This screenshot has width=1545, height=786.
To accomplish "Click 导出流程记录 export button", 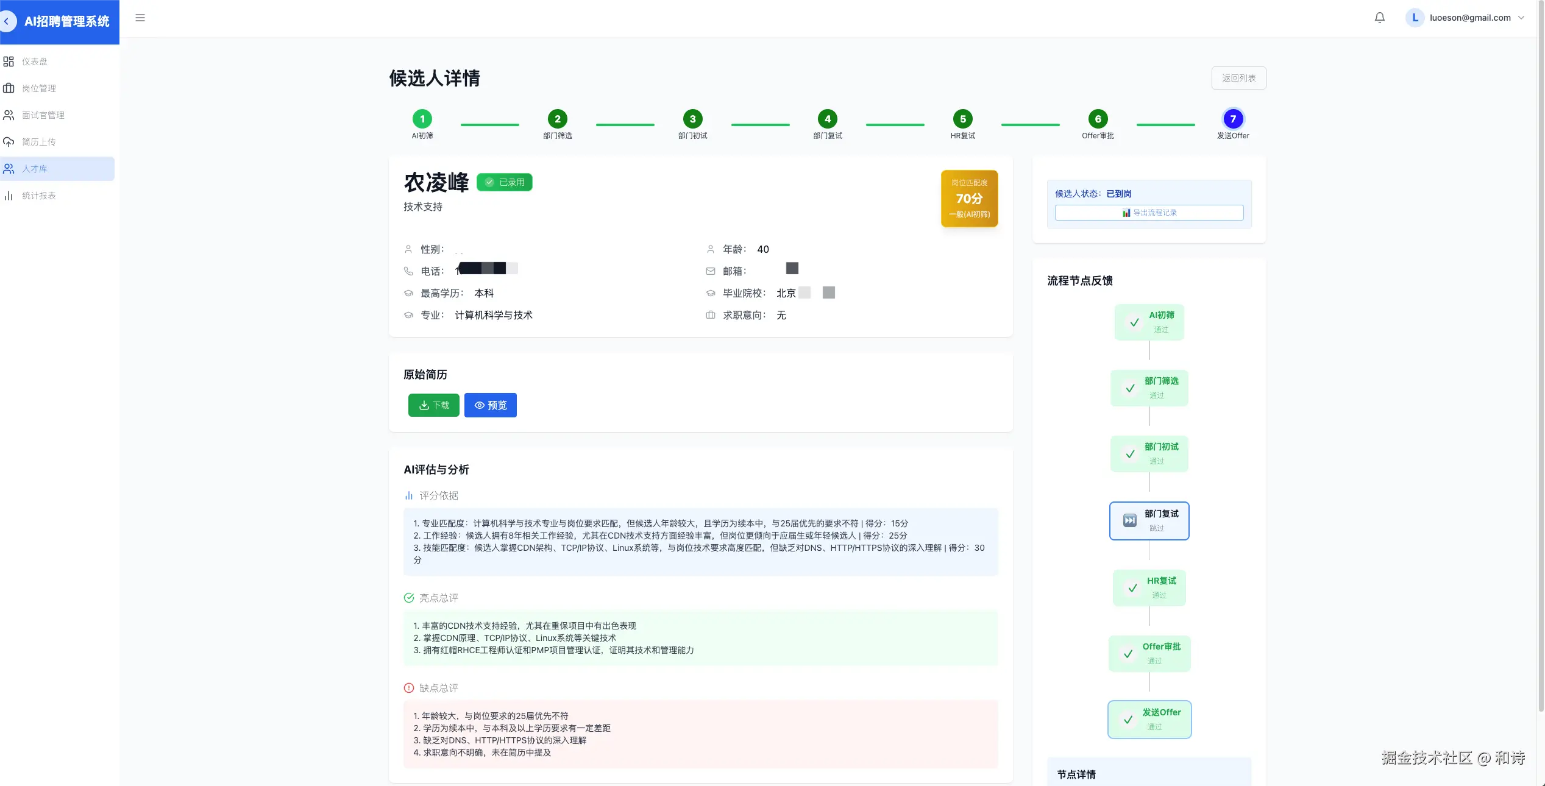I will (1149, 213).
